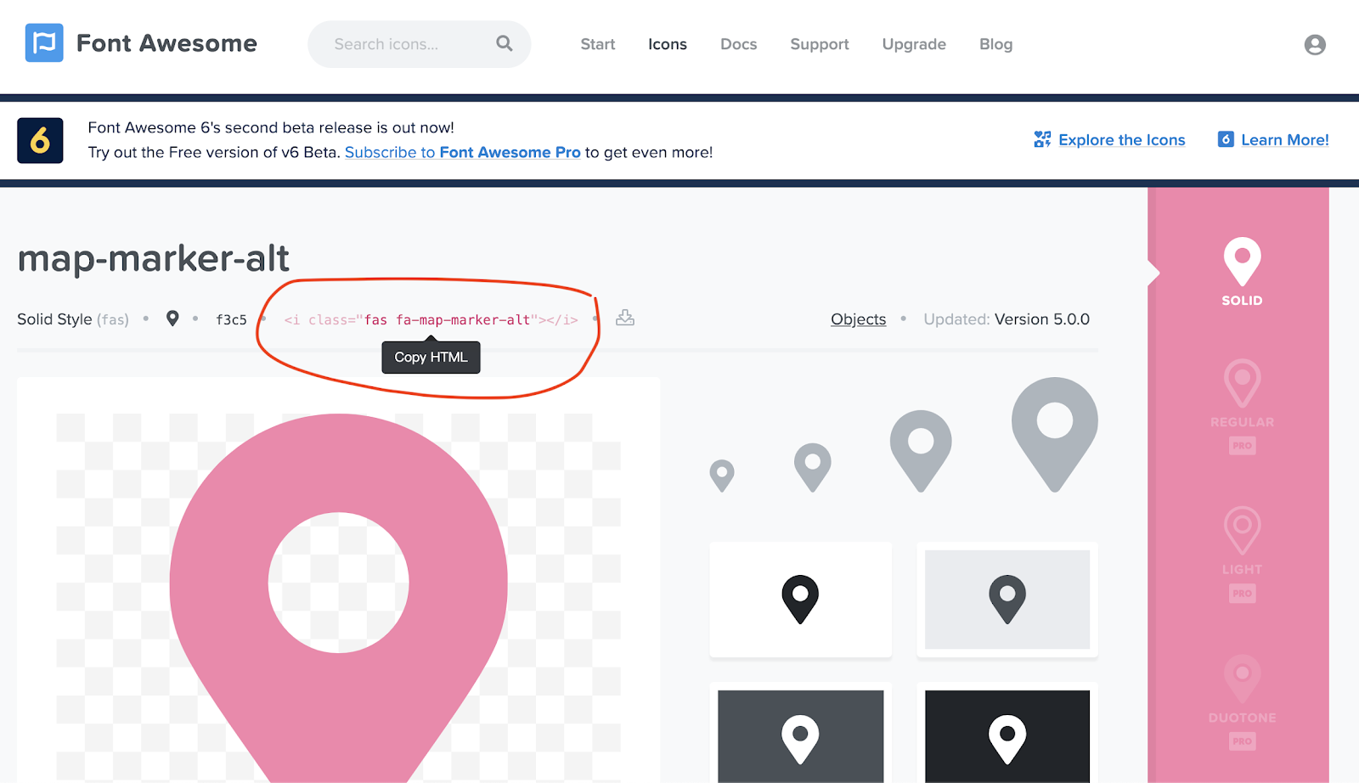Click the white background marker preview
The width and height of the screenshot is (1359, 783).
(800, 600)
